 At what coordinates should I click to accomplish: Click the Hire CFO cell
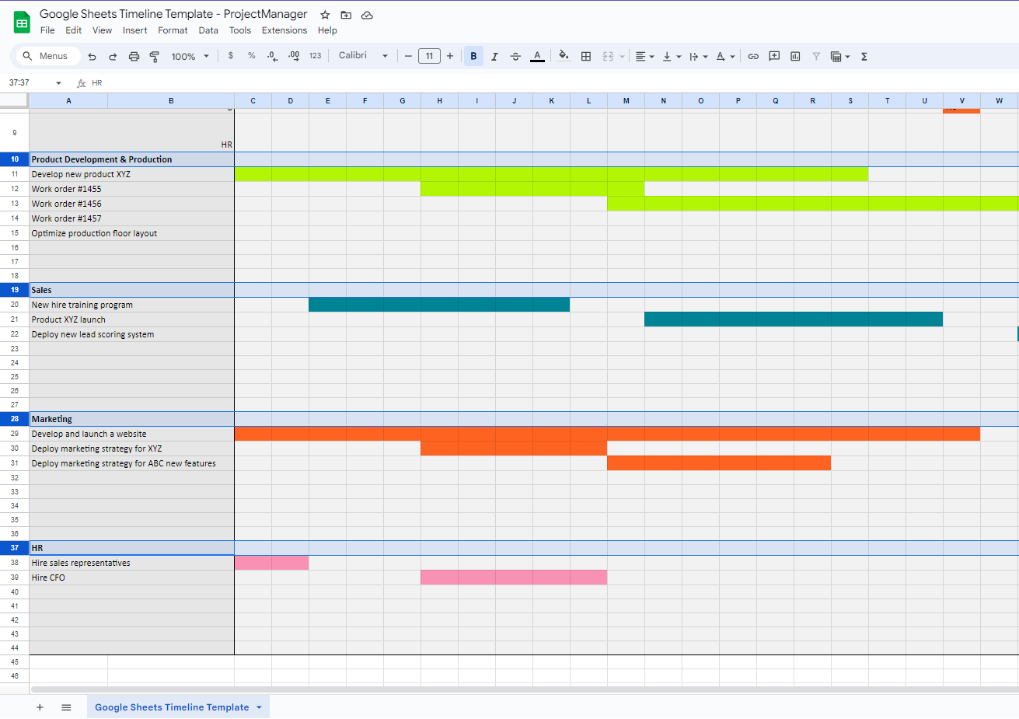(131, 578)
